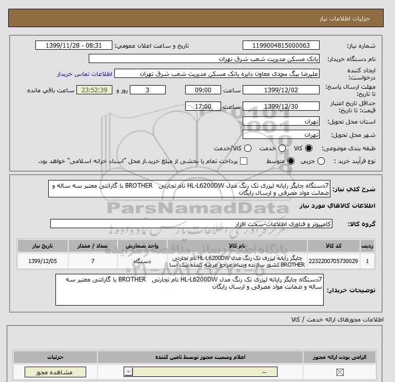Image resolution: width=395 pixels, height=382 pixels.
Task: Click the price validity date 1399/12/30
Action: click(x=280, y=106)
